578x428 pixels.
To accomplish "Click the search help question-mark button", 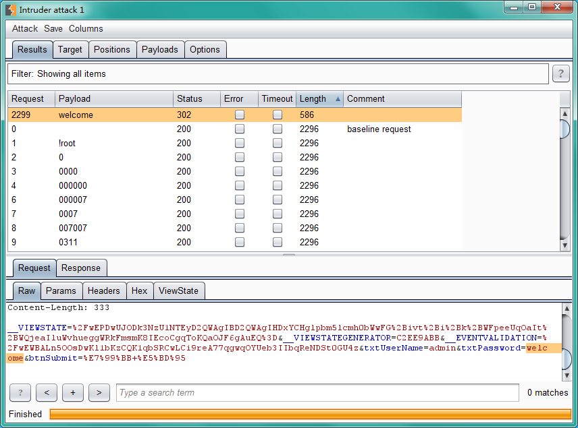I will (20, 393).
